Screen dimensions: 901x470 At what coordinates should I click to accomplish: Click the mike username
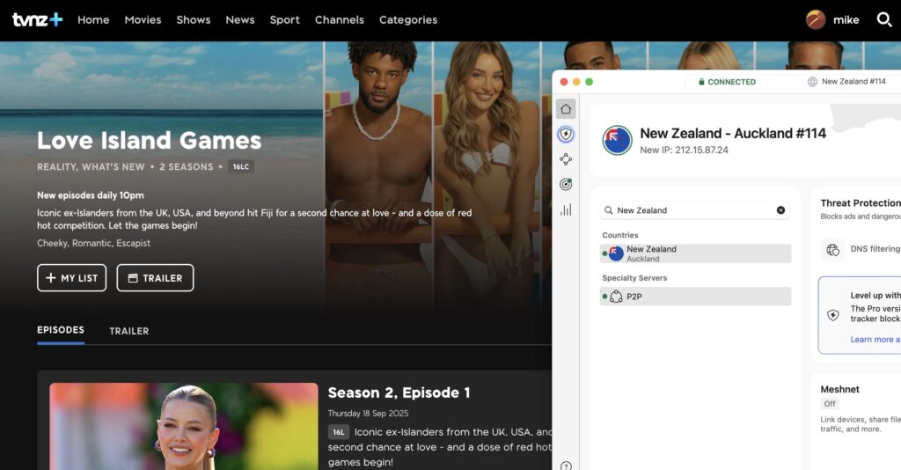pos(846,19)
